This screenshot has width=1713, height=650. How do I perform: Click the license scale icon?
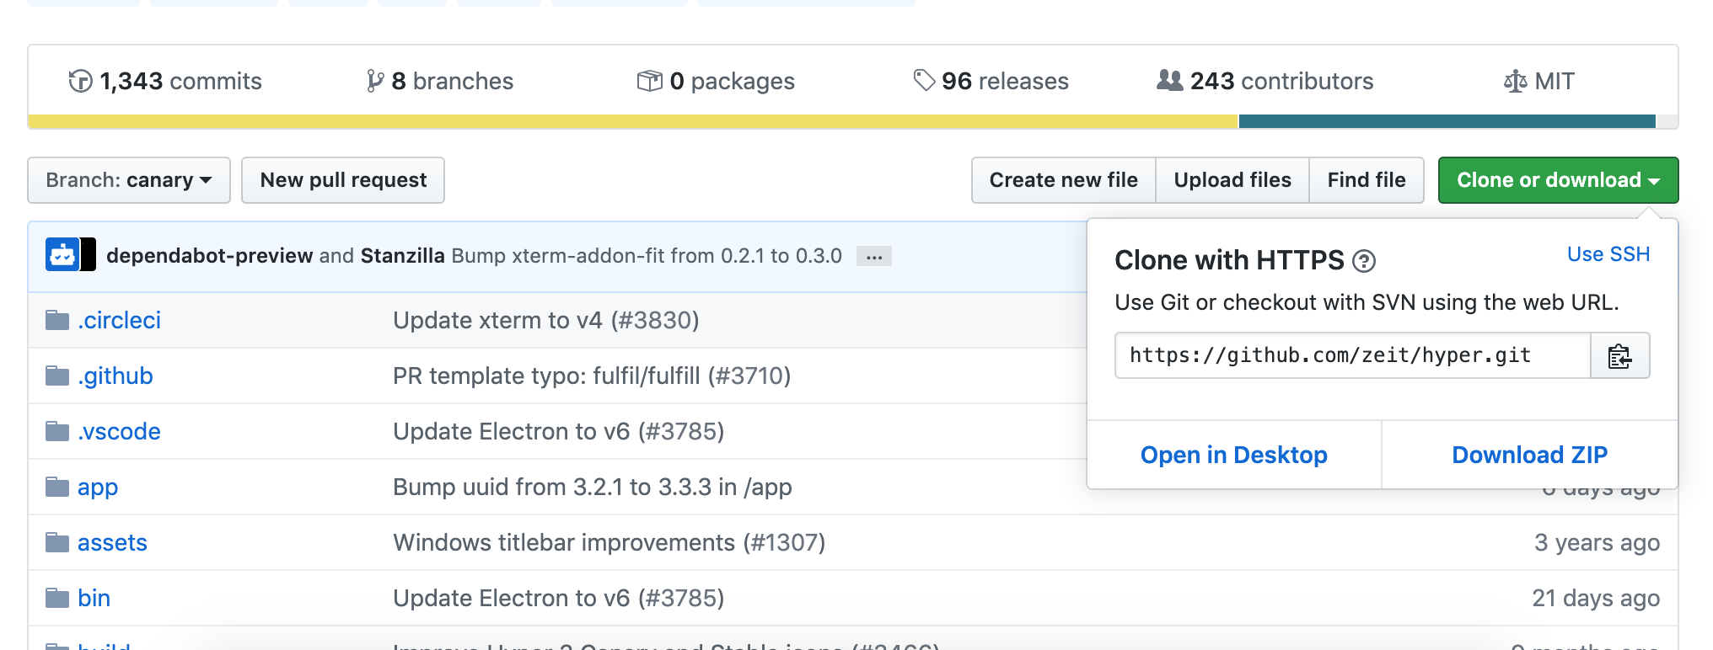1515,81
